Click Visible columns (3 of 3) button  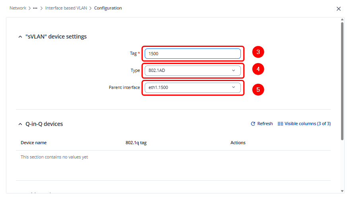pyautogui.click(x=307, y=124)
